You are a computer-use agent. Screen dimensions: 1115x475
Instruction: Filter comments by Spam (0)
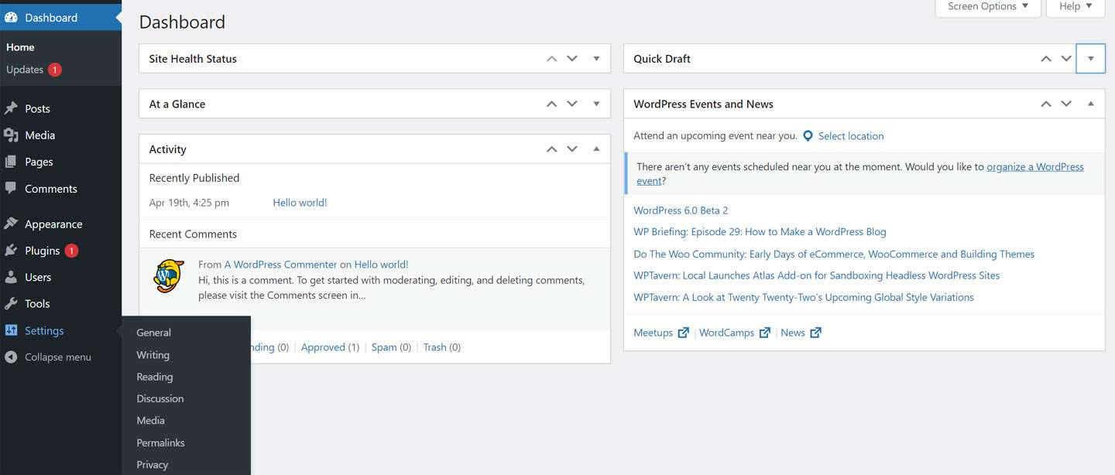click(391, 347)
